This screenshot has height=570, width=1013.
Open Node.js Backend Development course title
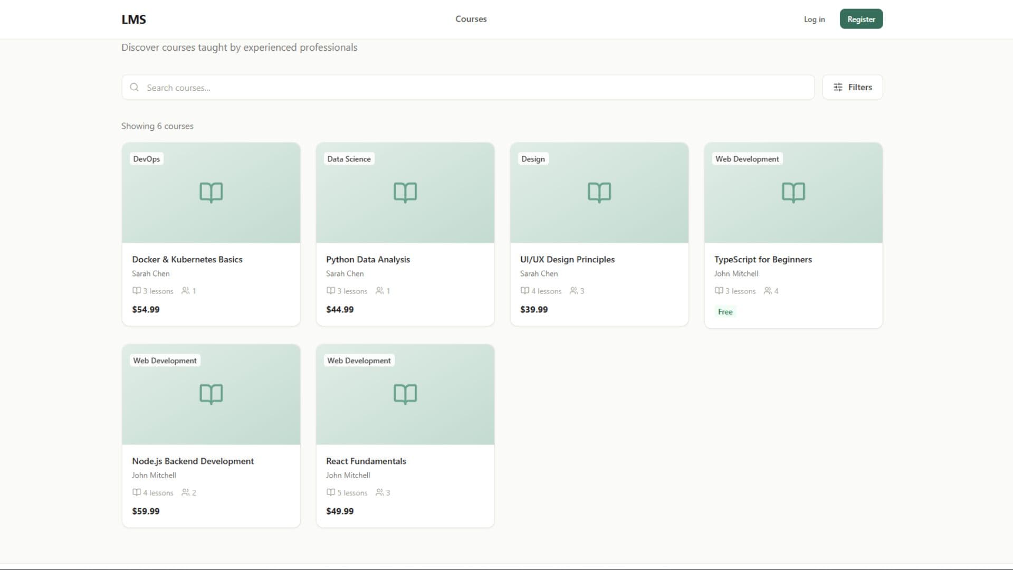pos(193,461)
